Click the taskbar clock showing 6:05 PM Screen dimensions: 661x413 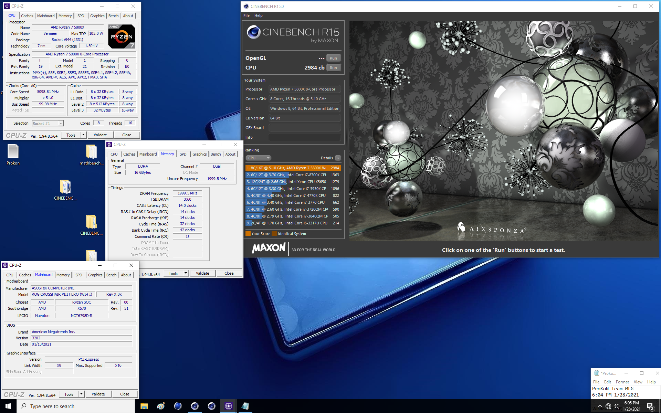(631, 406)
